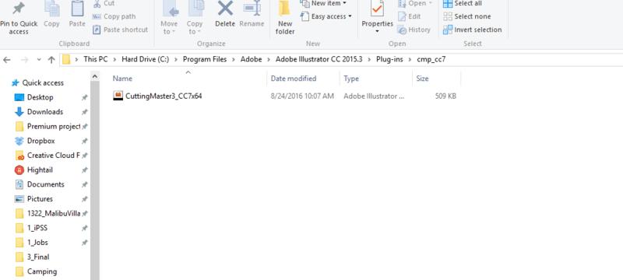Click the Delete icon in the ribbon
Image resolution: width=623 pixels, height=280 pixels.
pos(225,9)
